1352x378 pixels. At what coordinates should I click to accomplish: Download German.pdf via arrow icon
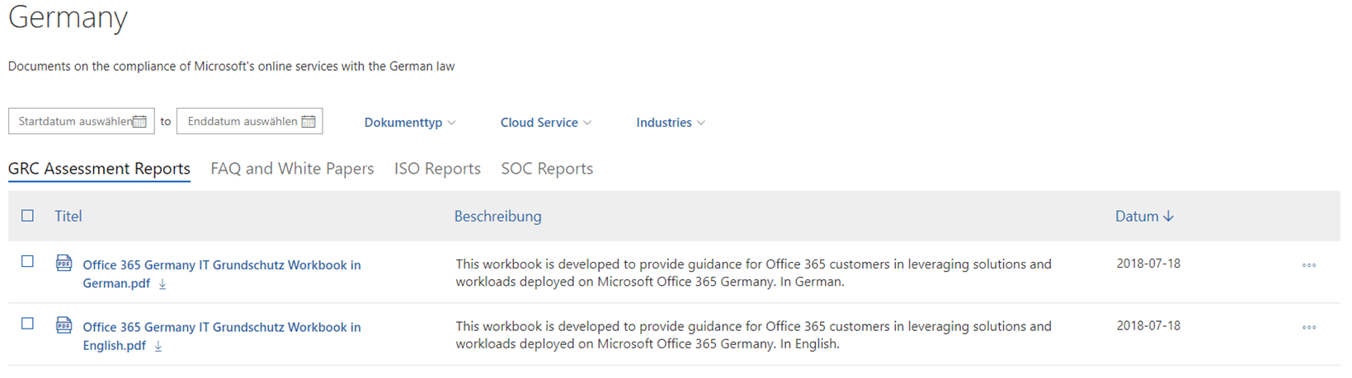[163, 284]
